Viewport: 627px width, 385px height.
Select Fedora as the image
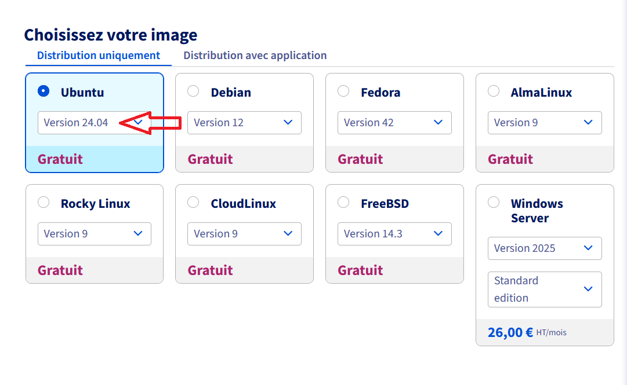pyautogui.click(x=343, y=91)
